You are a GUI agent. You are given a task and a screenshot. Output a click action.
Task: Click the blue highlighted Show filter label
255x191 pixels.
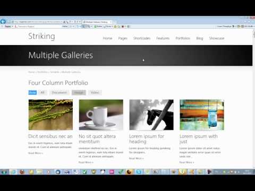32,92
